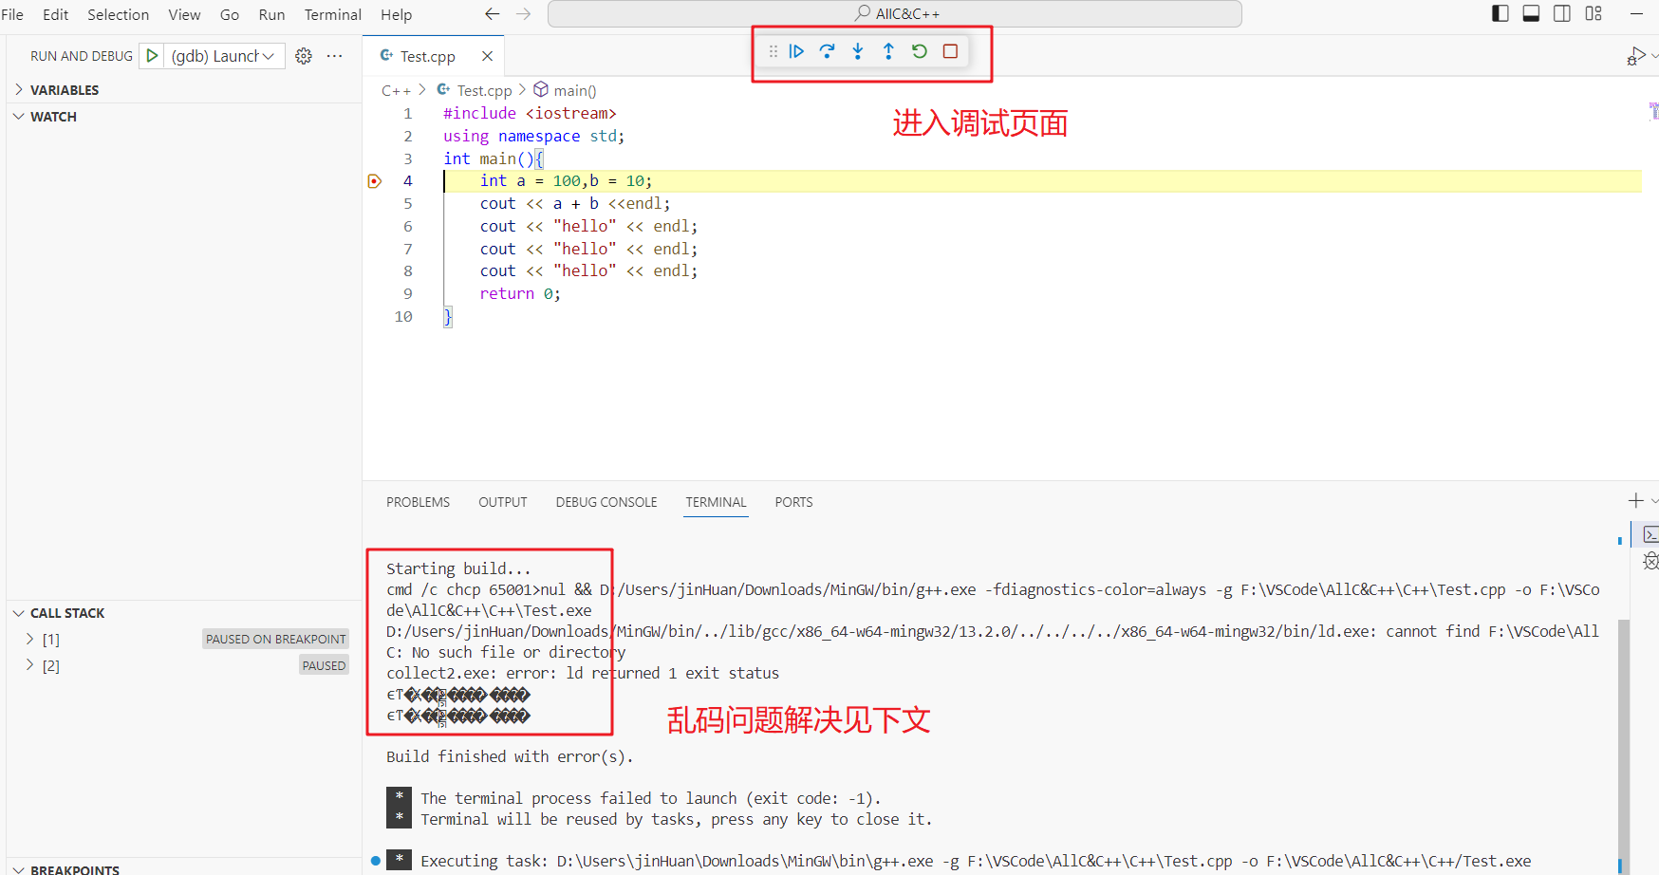Click the Continue debug button

pos(796,51)
